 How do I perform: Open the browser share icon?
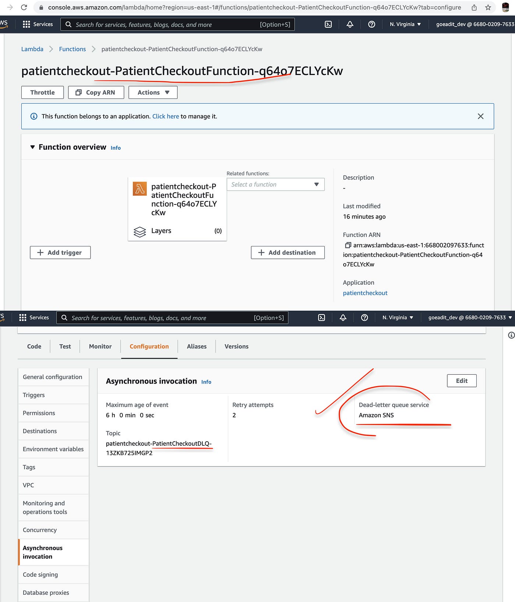[x=474, y=7]
